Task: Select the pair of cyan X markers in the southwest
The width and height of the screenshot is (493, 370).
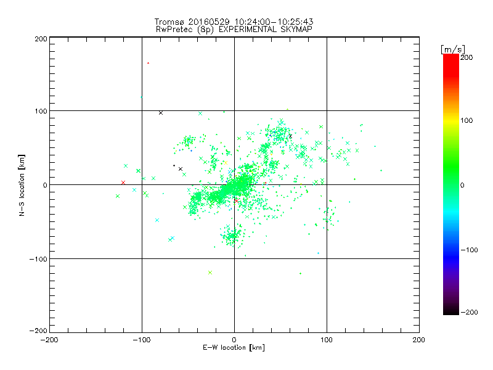Action: (x=171, y=239)
